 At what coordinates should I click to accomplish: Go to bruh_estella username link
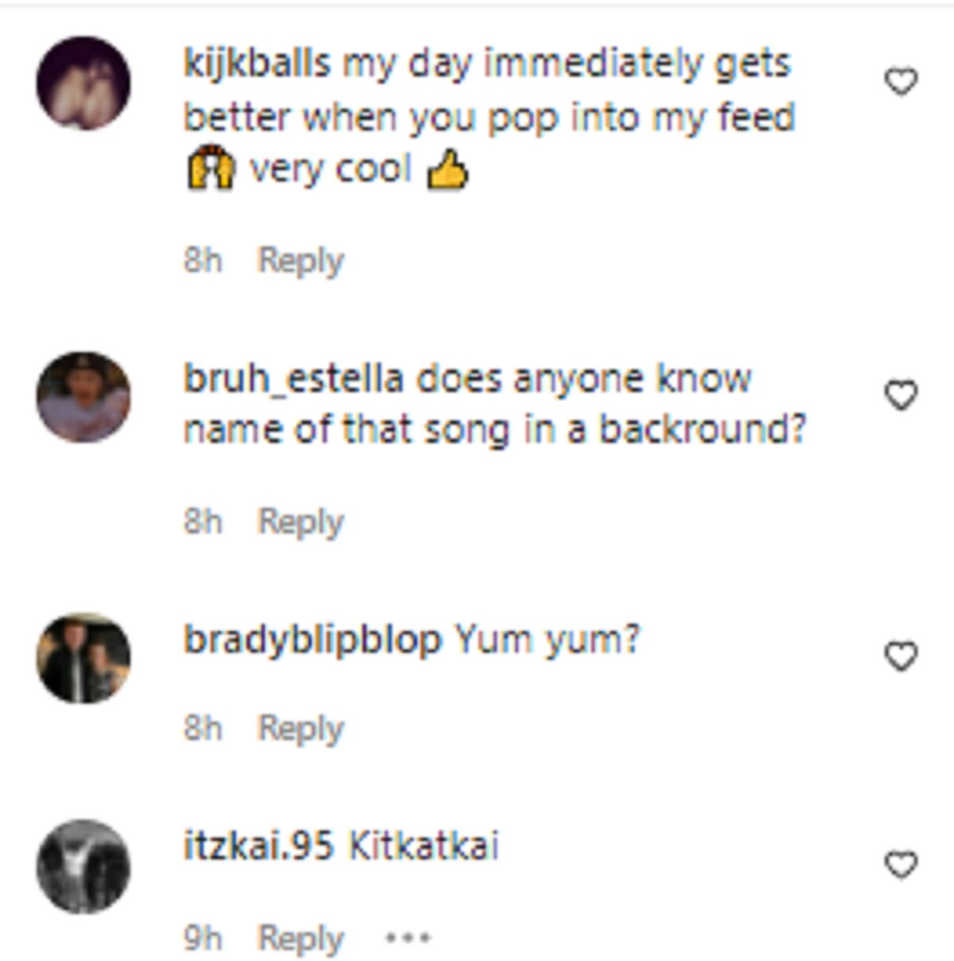[x=293, y=378]
